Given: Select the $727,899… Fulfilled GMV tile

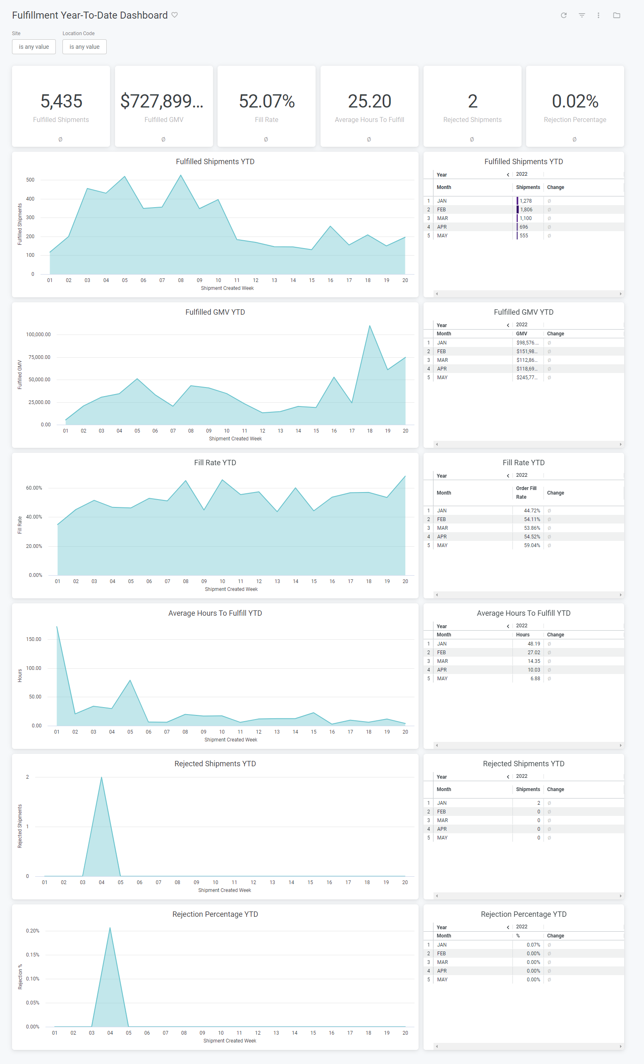Looking at the screenshot, I should coord(164,106).
